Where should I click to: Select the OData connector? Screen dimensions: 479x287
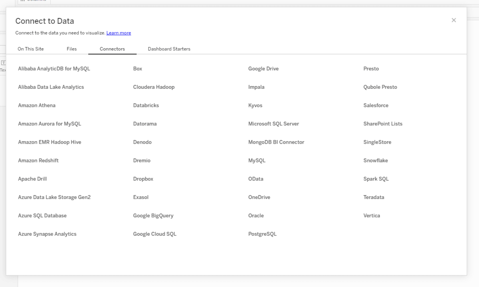point(256,179)
